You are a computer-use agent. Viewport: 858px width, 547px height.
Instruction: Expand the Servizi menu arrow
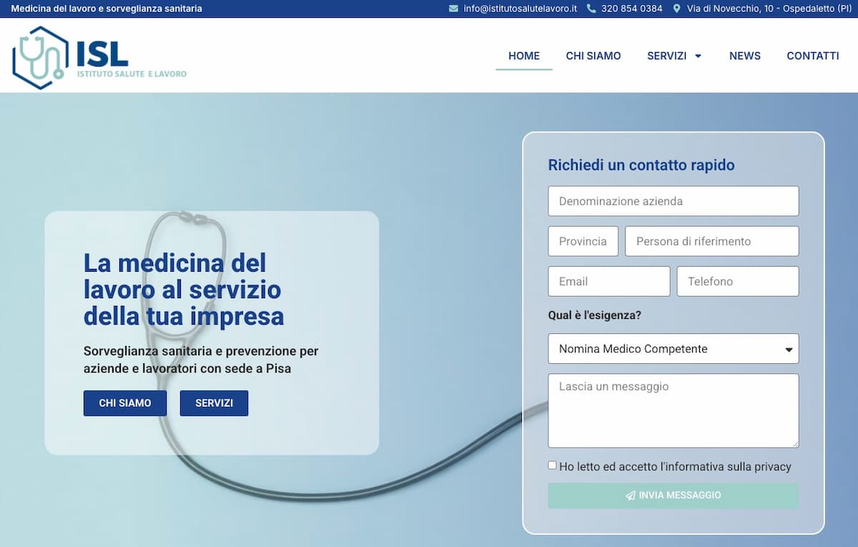coord(698,56)
